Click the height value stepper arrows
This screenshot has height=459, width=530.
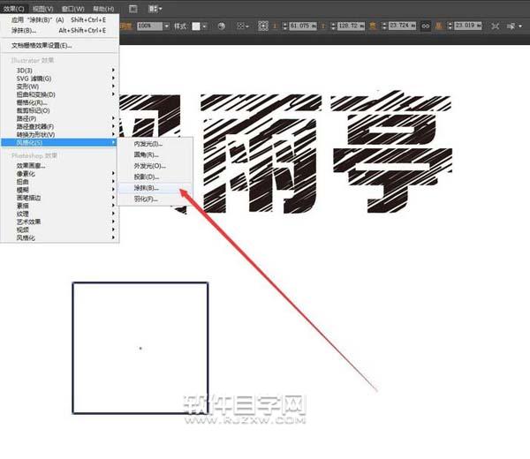[450, 26]
